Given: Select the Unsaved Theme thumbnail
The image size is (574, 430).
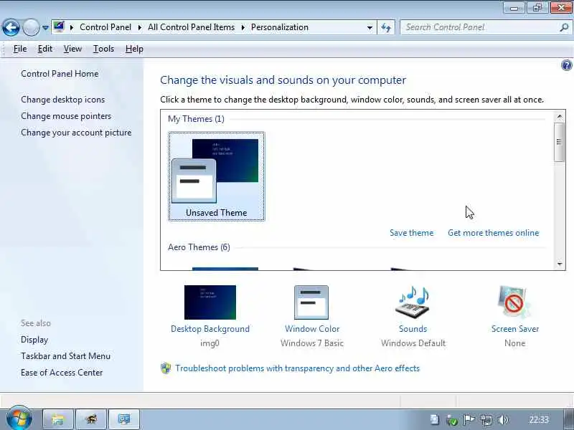Looking at the screenshot, I should [x=217, y=176].
